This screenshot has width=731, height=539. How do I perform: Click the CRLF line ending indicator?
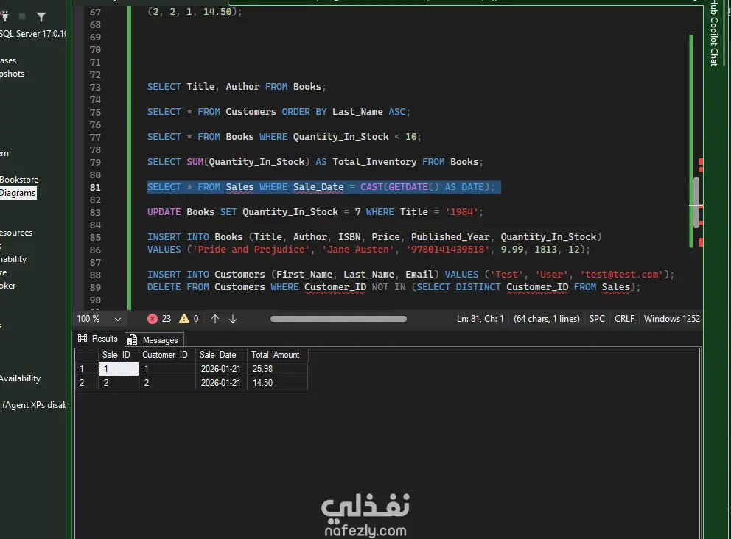[x=624, y=319]
